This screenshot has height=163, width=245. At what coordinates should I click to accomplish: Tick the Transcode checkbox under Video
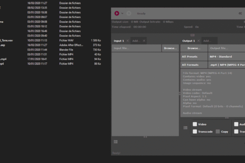(195, 132)
